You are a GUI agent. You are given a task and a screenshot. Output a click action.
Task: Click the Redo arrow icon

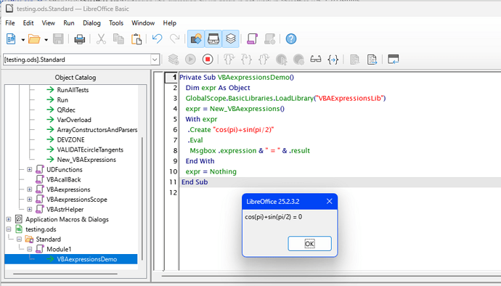(x=175, y=39)
